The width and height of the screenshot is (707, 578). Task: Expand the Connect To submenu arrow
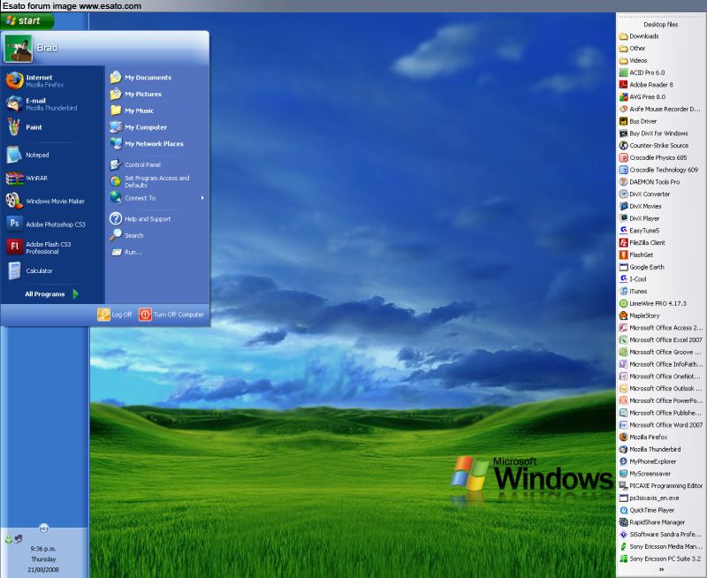[202, 198]
